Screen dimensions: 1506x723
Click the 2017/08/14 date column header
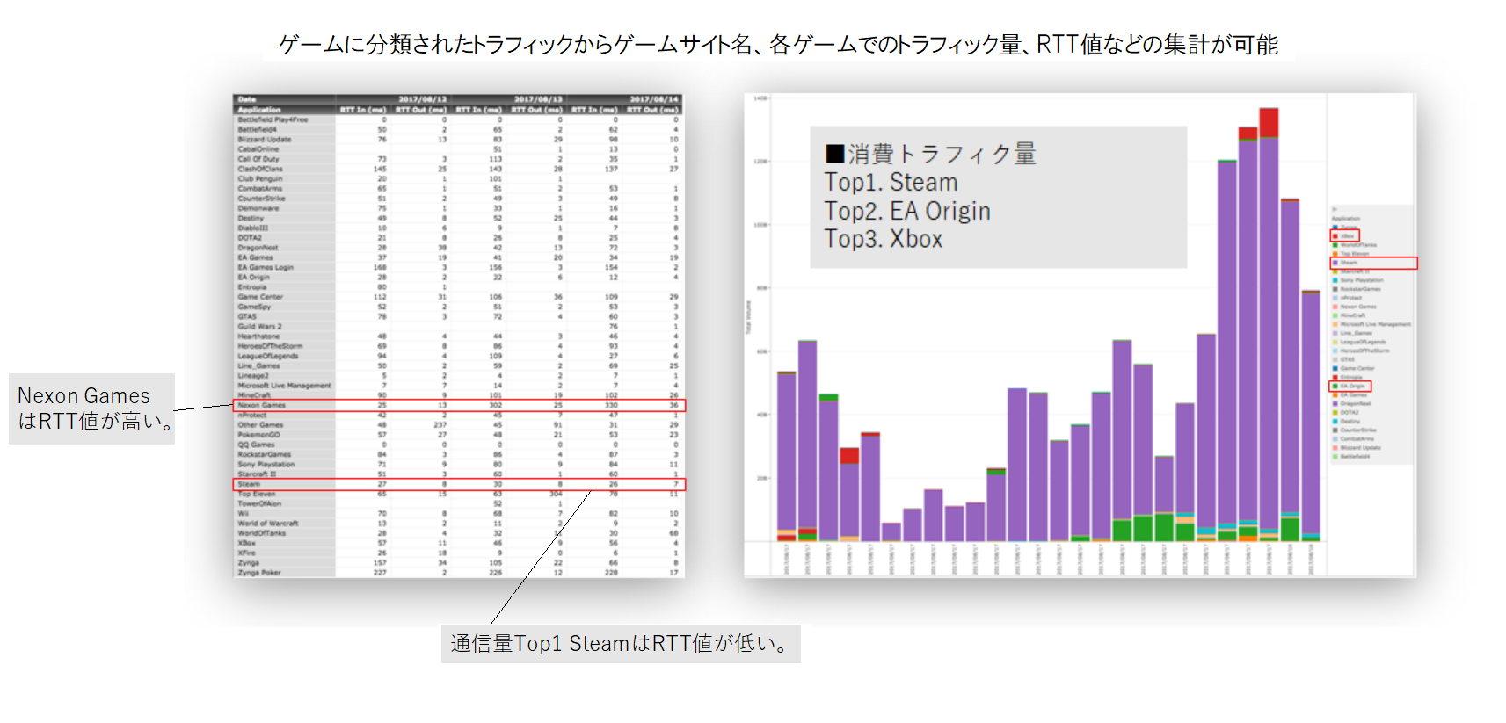coord(654,99)
